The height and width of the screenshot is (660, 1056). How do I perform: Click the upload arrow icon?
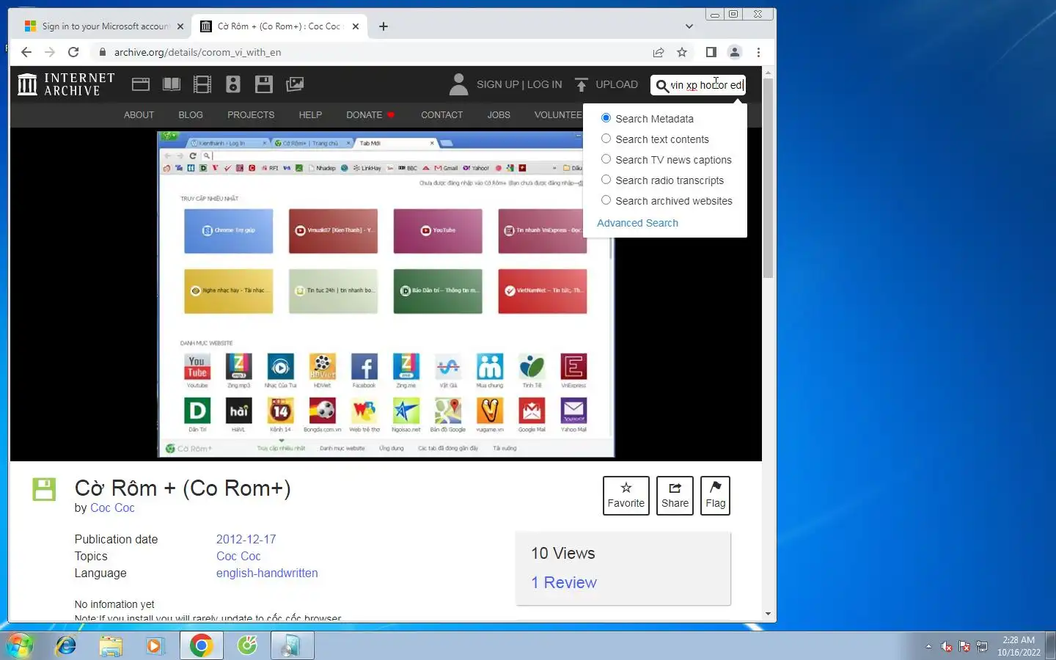[x=582, y=84]
